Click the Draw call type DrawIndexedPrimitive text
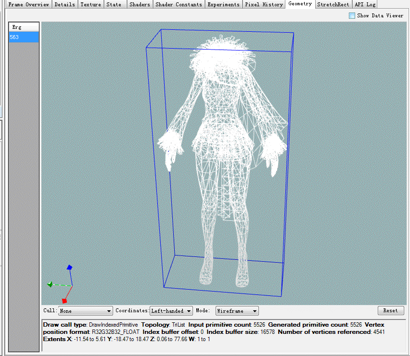Screen dimensions: 410x356 pyautogui.click(x=90, y=325)
